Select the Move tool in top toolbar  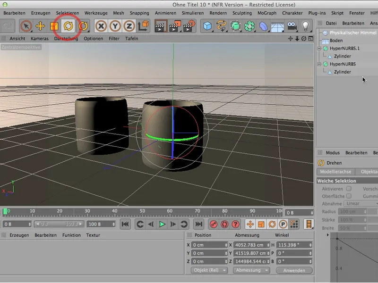[x=40, y=26]
